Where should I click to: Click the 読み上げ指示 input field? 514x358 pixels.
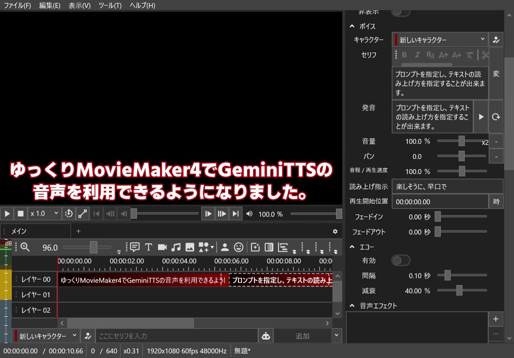coord(447,187)
